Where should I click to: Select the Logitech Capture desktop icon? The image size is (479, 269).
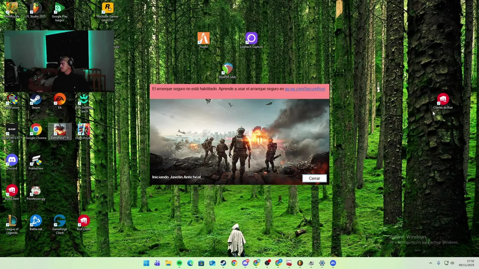pos(251,40)
